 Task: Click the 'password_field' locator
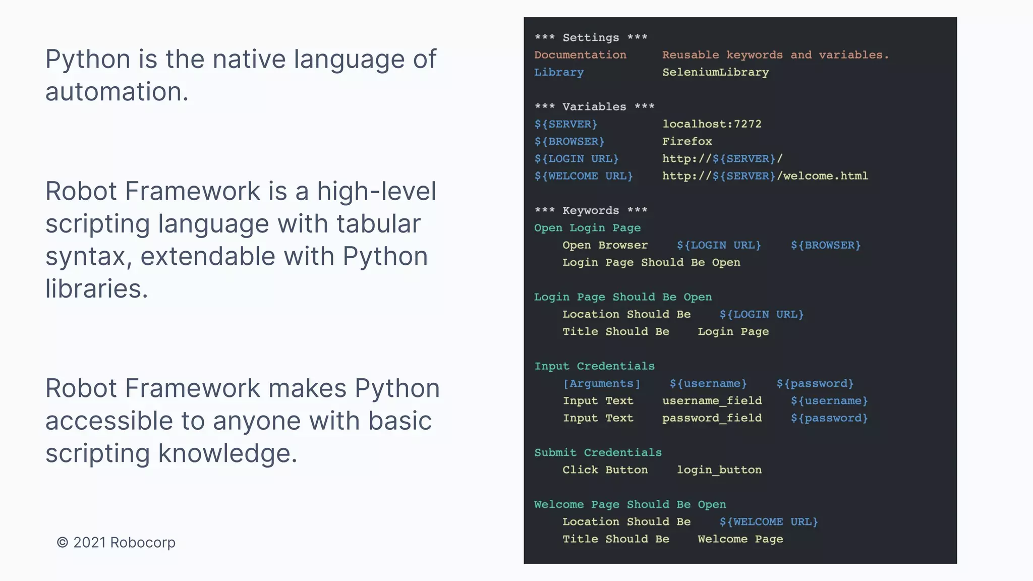click(712, 418)
